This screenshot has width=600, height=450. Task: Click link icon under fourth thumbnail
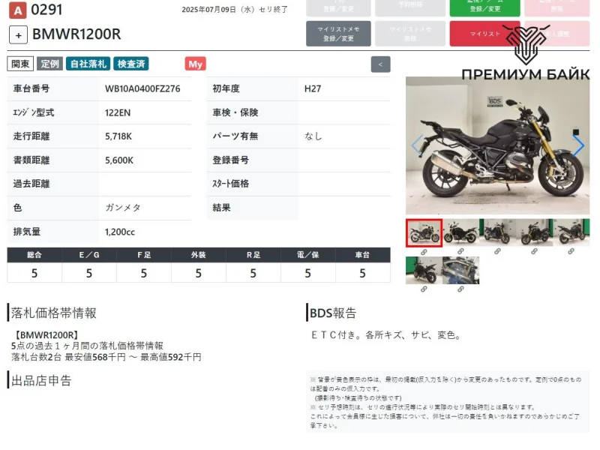[x=534, y=252]
